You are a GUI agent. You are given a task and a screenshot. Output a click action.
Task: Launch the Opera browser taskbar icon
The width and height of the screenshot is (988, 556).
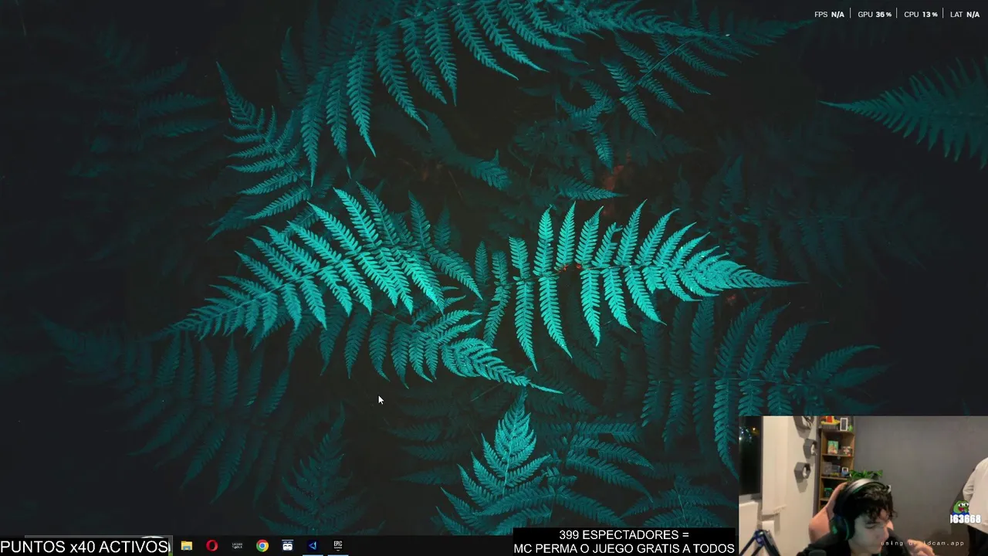click(x=211, y=546)
